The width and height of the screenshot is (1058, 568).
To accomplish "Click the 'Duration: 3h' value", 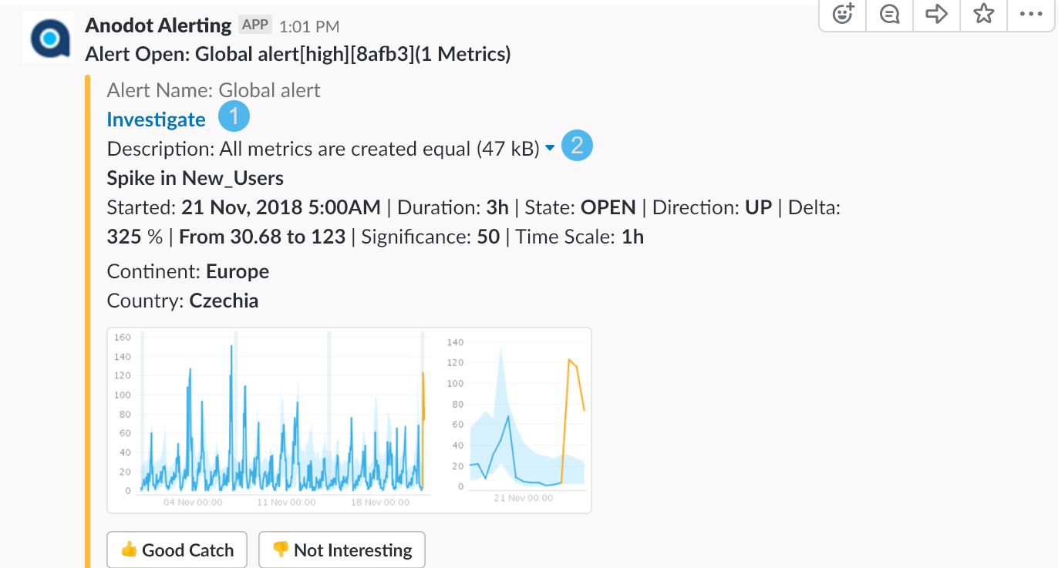I will (453, 207).
